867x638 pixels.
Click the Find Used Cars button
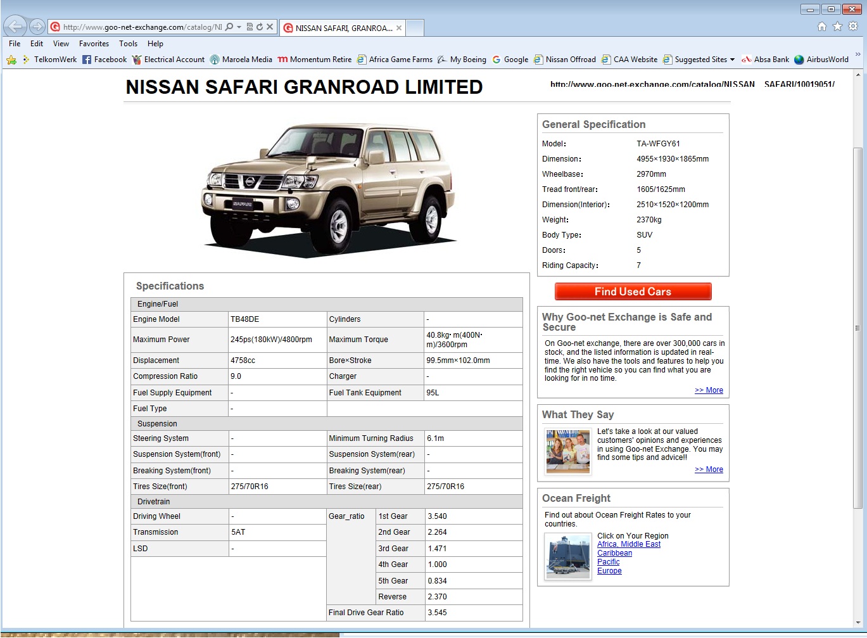633,291
